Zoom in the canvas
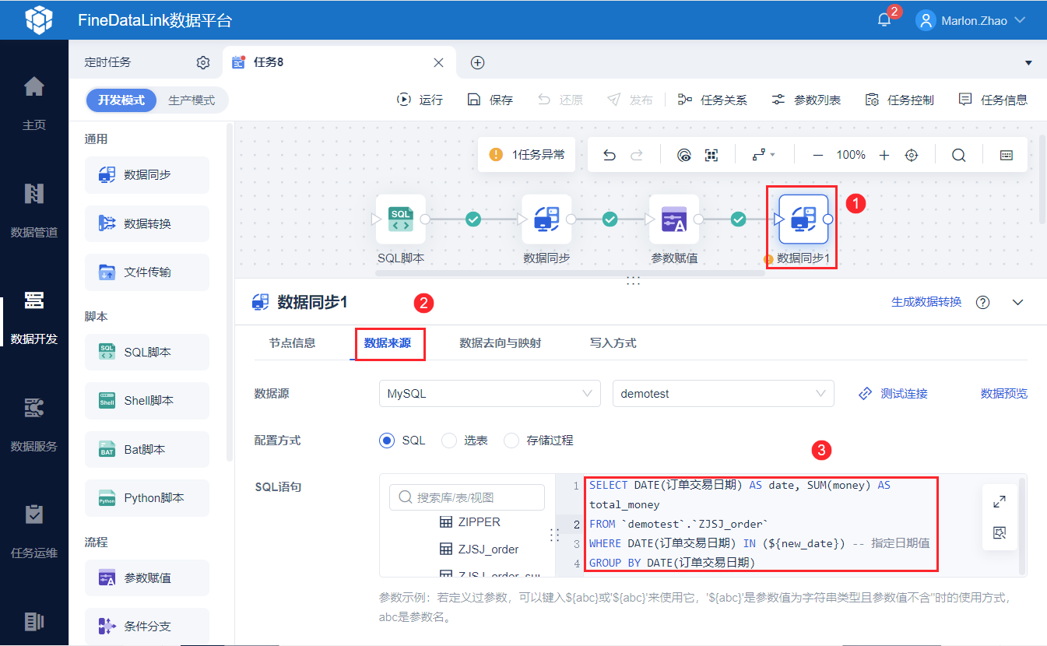Viewport: 1047px width, 646px height. tap(884, 155)
